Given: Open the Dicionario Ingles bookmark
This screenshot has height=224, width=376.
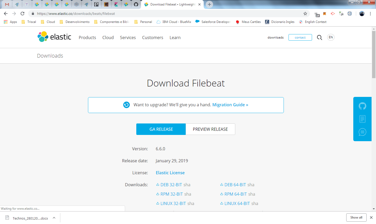Looking at the screenshot, I should 280,22.
